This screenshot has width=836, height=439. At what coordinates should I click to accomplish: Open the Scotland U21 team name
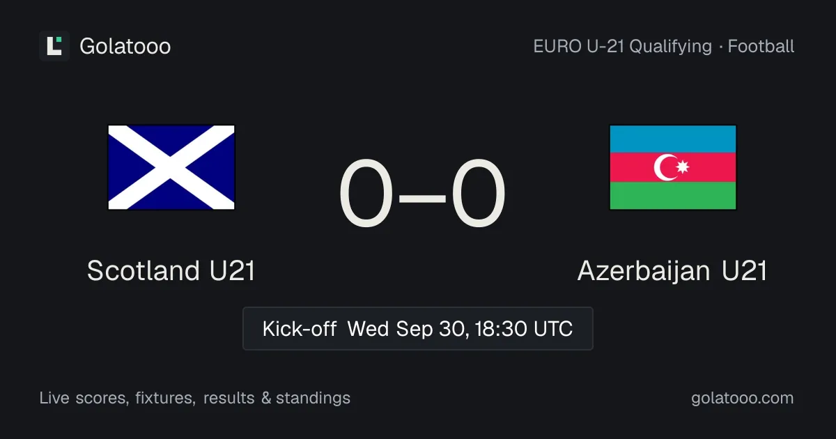(x=171, y=270)
